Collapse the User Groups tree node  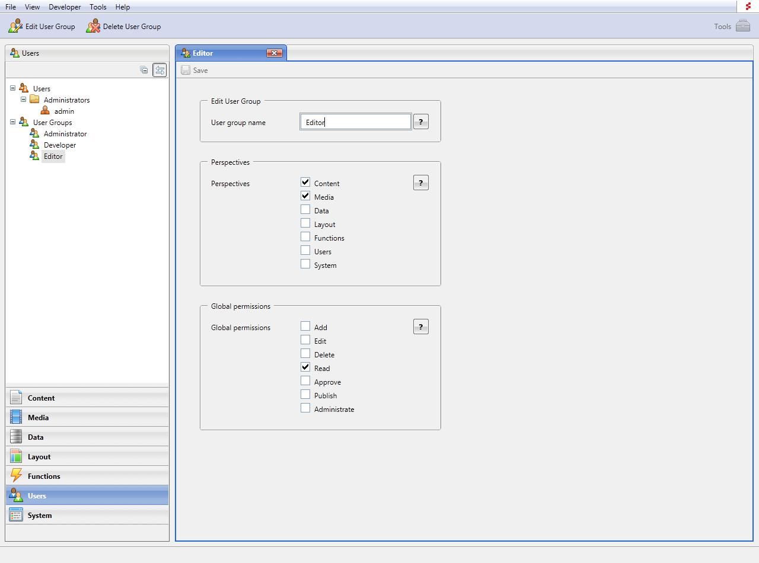click(12, 122)
